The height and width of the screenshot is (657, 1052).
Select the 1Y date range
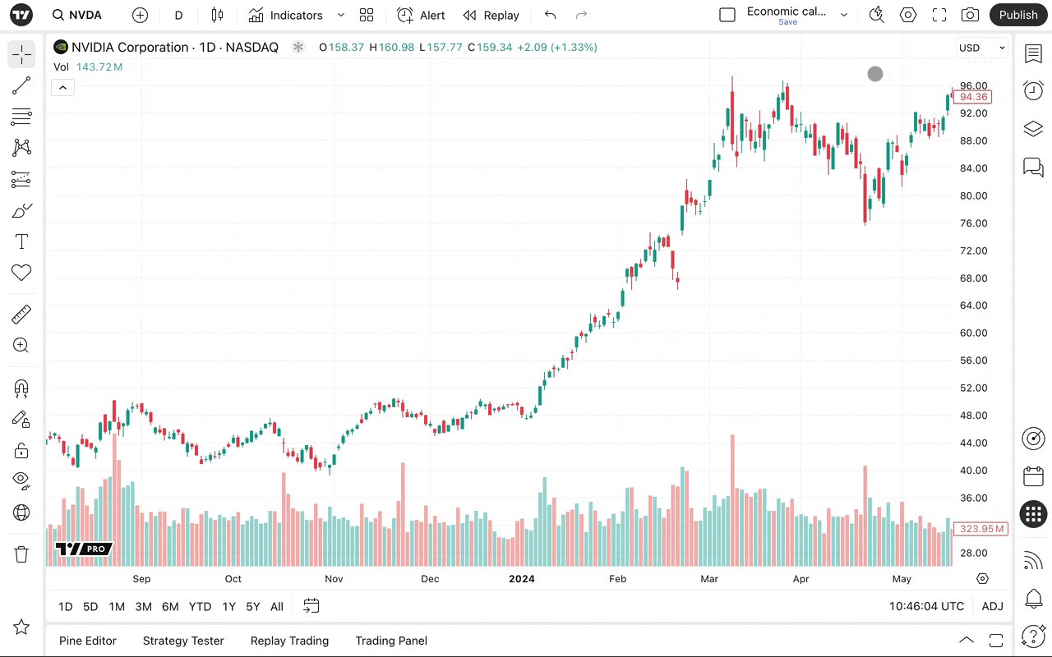[x=228, y=606]
